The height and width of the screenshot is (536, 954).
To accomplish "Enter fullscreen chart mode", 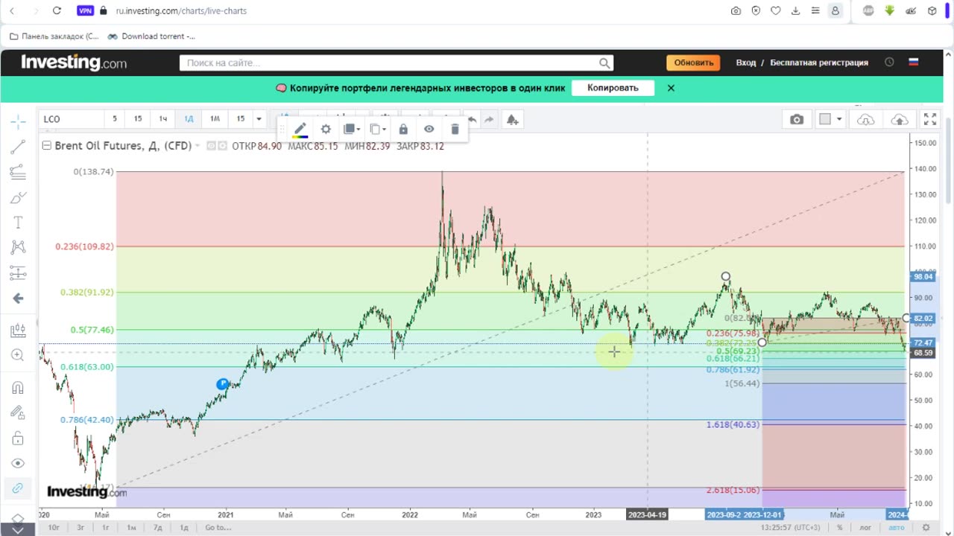I will pos(930,119).
